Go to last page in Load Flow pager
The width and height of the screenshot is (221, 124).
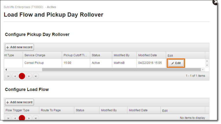(36, 118)
